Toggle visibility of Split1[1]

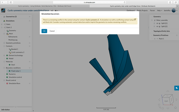[x=157, y=23]
